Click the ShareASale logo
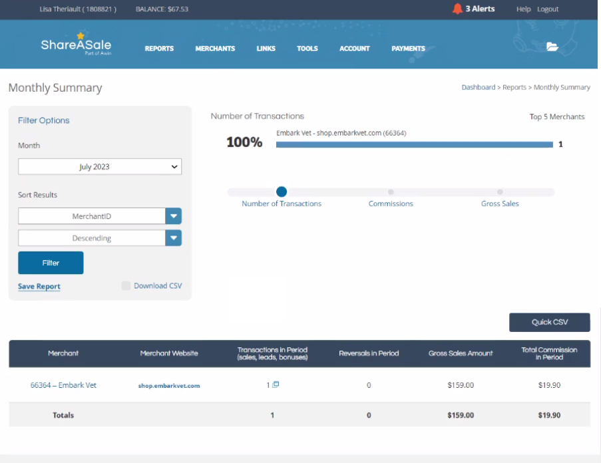The width and height of the screenshot is (601, 463). click(76, 45)
